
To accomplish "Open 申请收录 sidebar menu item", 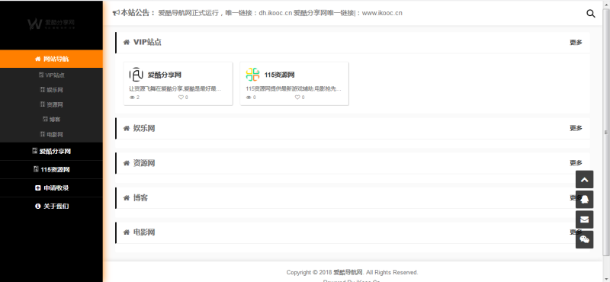I will (x=51, y=187).
